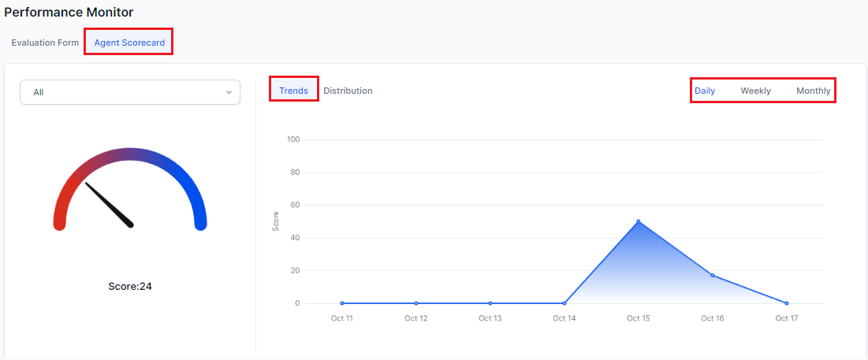Click the peak data point at Oct 15
The height and width of the screenshot is (360, 868).
pyautogui.click(x=639, y=221)
